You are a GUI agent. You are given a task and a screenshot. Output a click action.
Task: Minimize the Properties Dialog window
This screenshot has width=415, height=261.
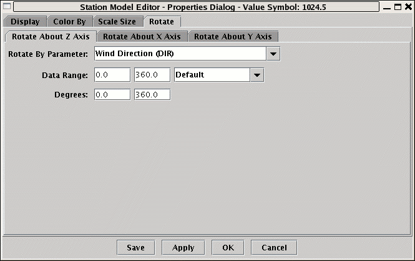[x=387, y=6]
